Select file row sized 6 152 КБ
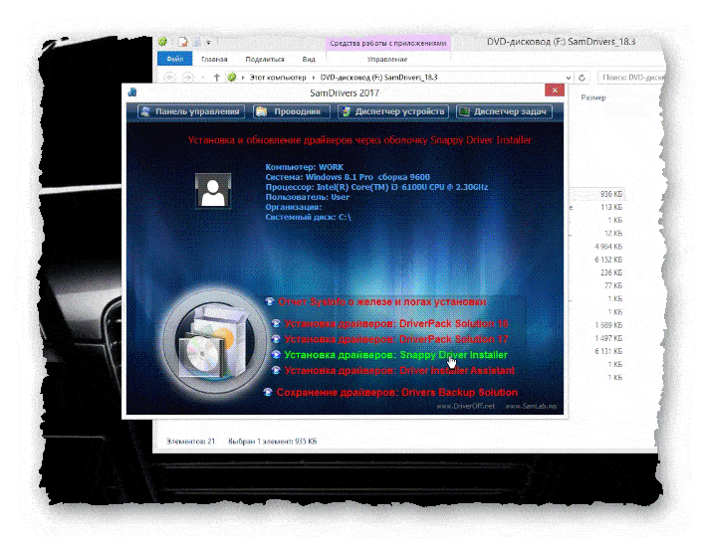 [x=596, y=260]
